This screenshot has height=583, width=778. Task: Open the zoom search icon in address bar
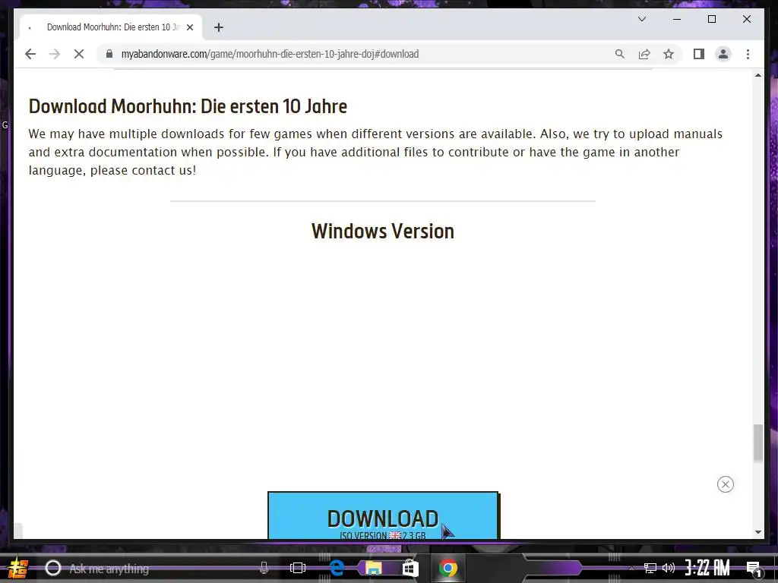(x=620, y=54)
